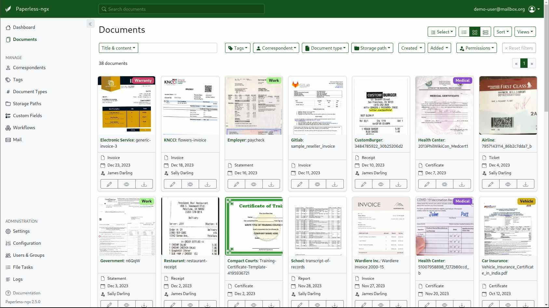Viewport: 549px width, 308px height.
Task: Open the Sort dropdown
Action: point(502,31)
